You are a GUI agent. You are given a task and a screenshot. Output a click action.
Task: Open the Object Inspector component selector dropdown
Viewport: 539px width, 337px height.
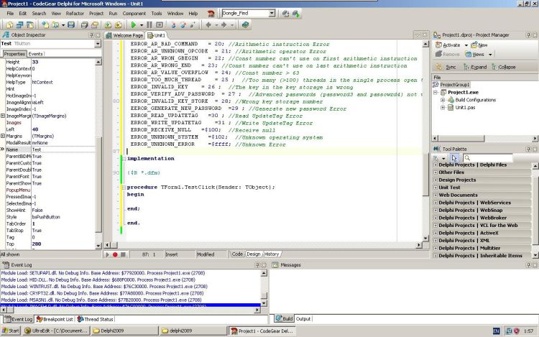(x=98, y=44)
